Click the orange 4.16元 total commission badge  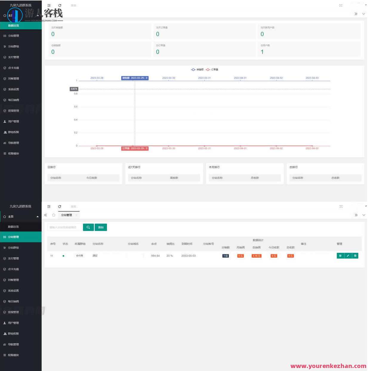coord(256,256)
